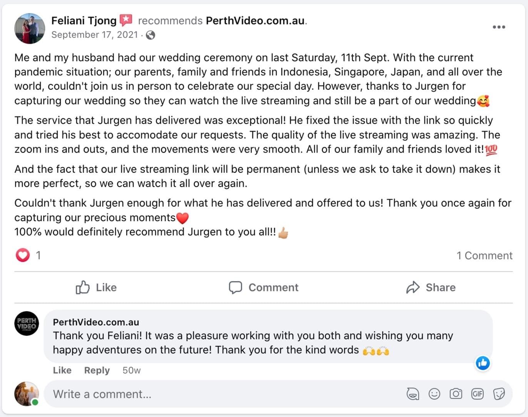This screenshot has width=528, height=417.
Task: Open Feliani Tjong's profile name link
Action: (x=84, y=20)
